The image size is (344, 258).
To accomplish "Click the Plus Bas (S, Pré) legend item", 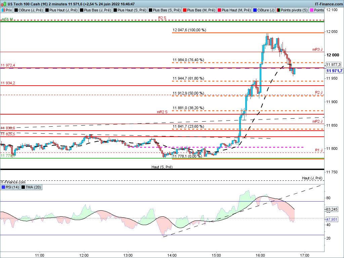I will coord(165,10).
